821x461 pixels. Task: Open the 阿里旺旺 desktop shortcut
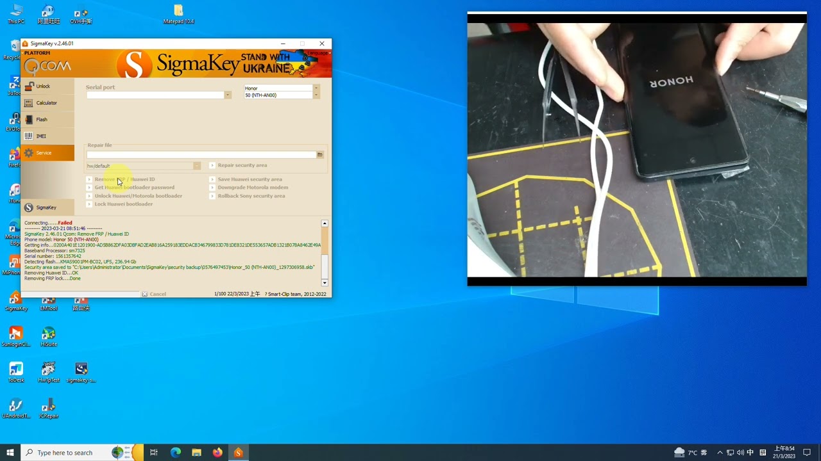[x=48, y=15]
